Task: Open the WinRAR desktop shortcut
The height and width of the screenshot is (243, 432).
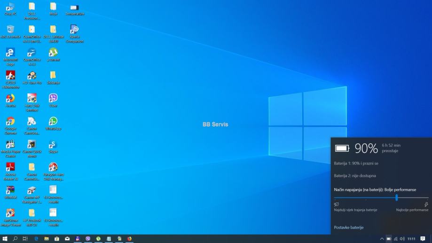Action: [10, 192]
